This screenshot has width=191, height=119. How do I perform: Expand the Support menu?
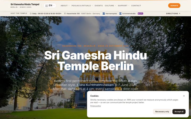pyautogui.click(x=124, y=6)
